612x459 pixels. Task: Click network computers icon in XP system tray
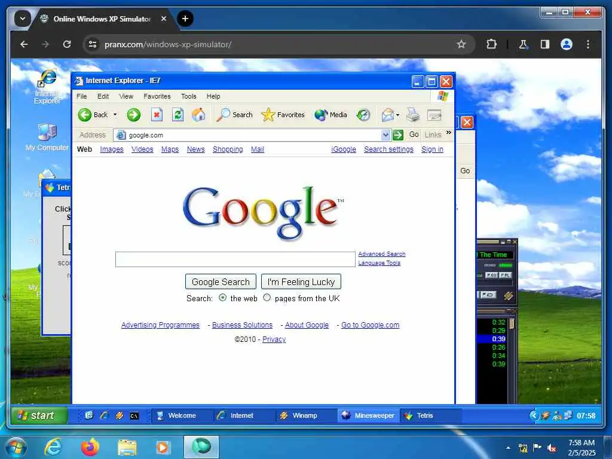click(568, 415)
